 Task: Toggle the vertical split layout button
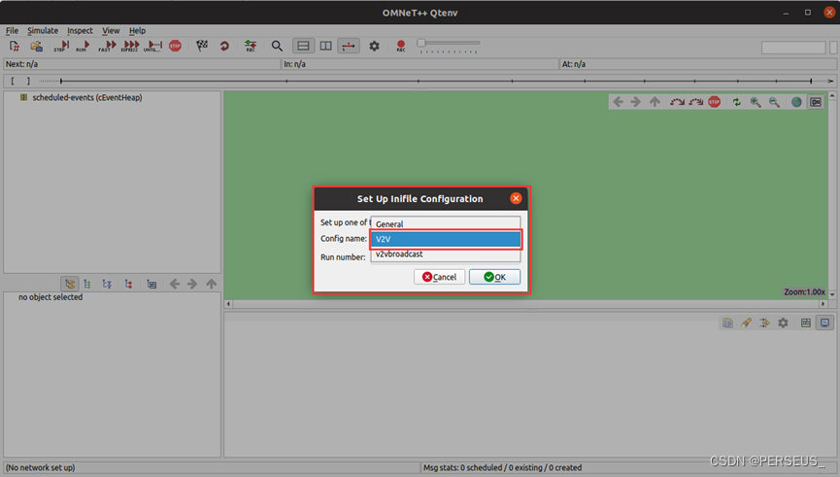(x=325, y=46)
